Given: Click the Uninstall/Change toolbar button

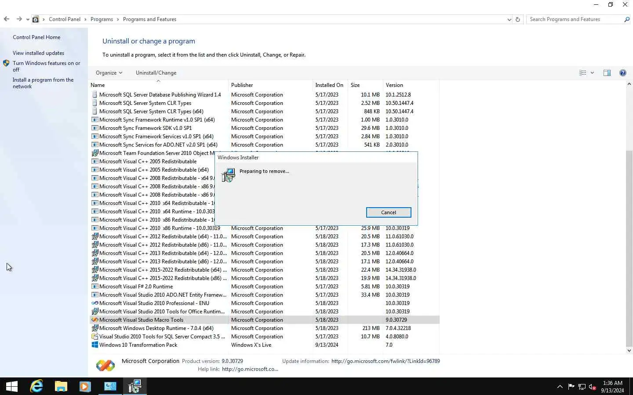Looking at the screenshot, I should click(x=156, y=73).
